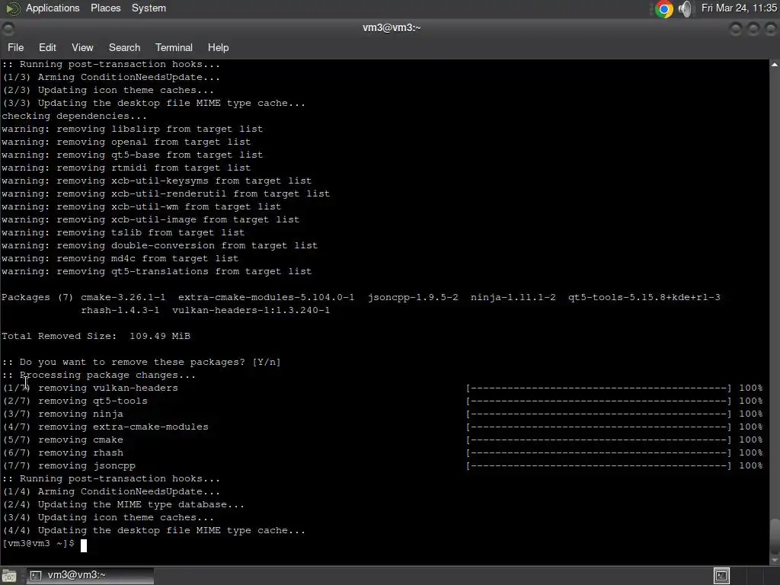Open the Help menu
The height and width of the screenshot is (585, 780).
click(x=218, y=47)
